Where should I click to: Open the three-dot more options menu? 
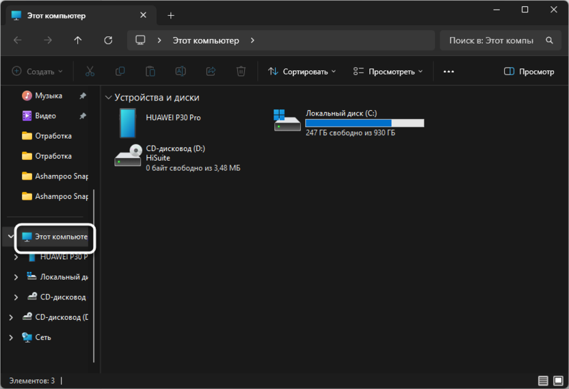click(449, 71)
